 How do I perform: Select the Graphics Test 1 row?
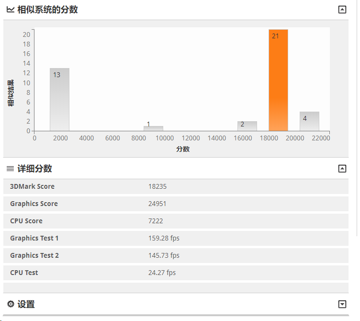click(x=176, y=238)
